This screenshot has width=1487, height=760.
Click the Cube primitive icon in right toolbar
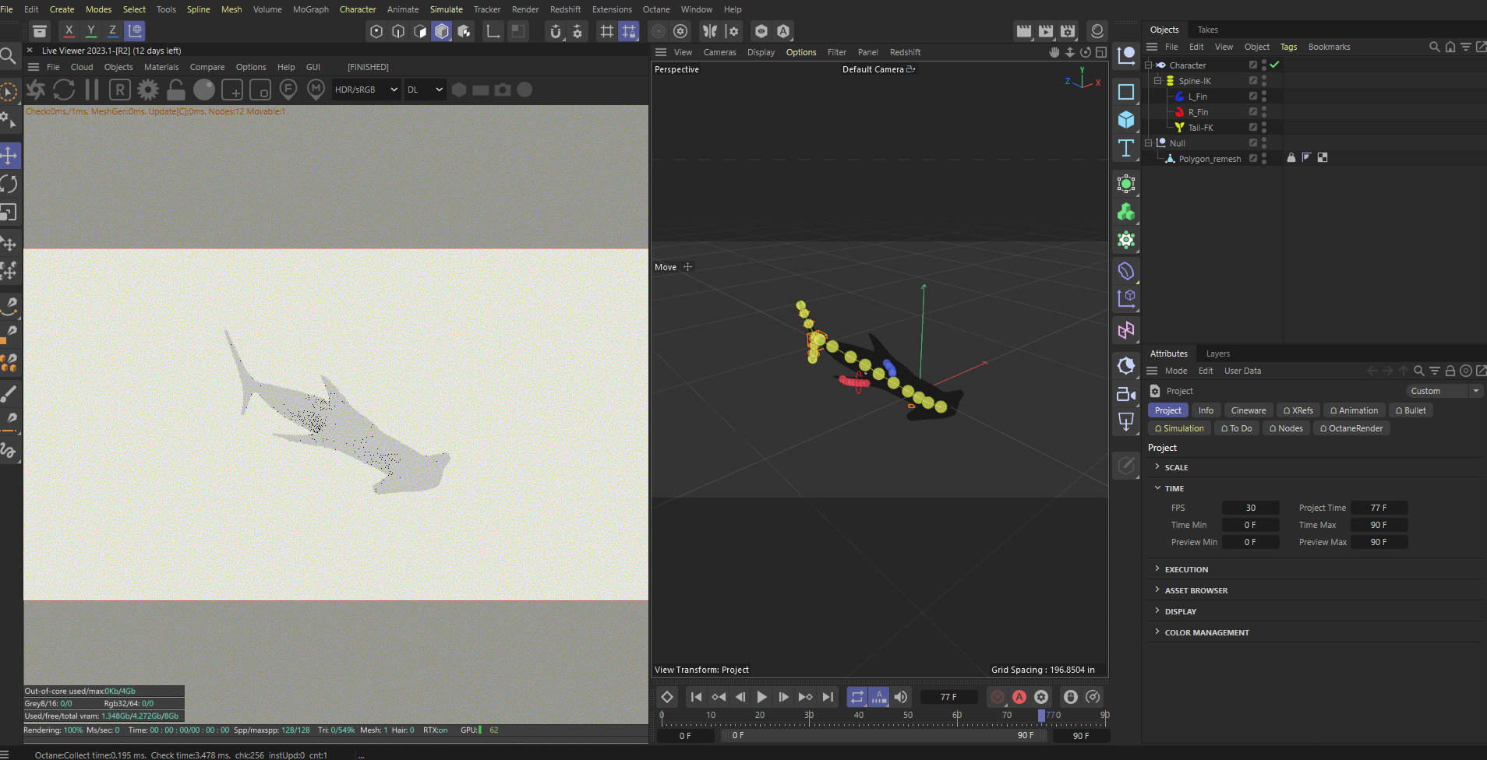pos(1126,119)
